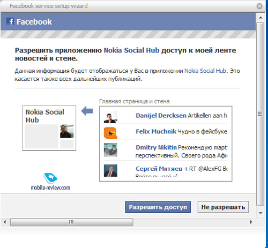
Task: Click the Разрешить доступ button
Action: click(x=158, y=207)
